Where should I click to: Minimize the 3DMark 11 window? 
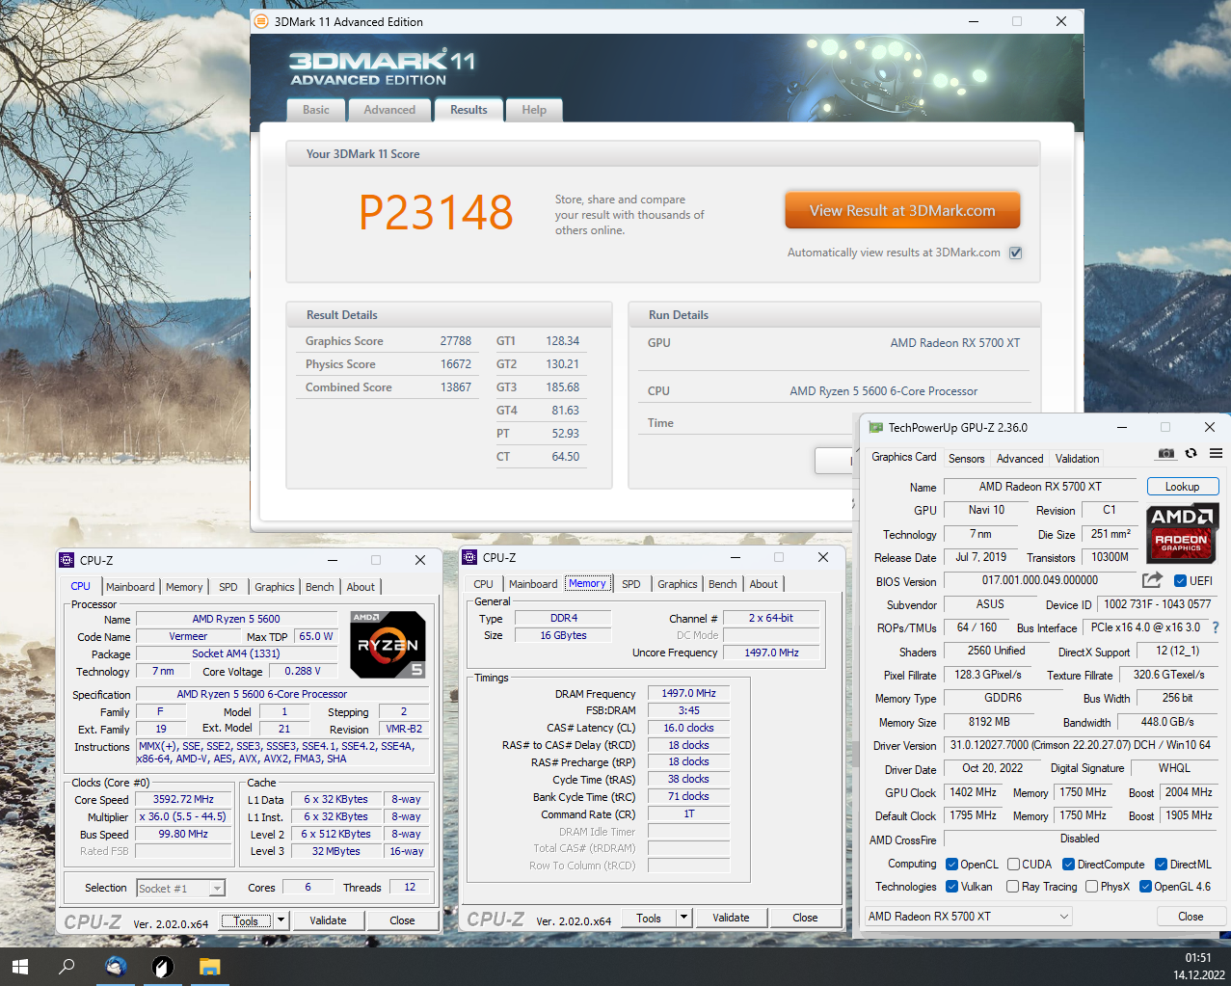(973, 21)
